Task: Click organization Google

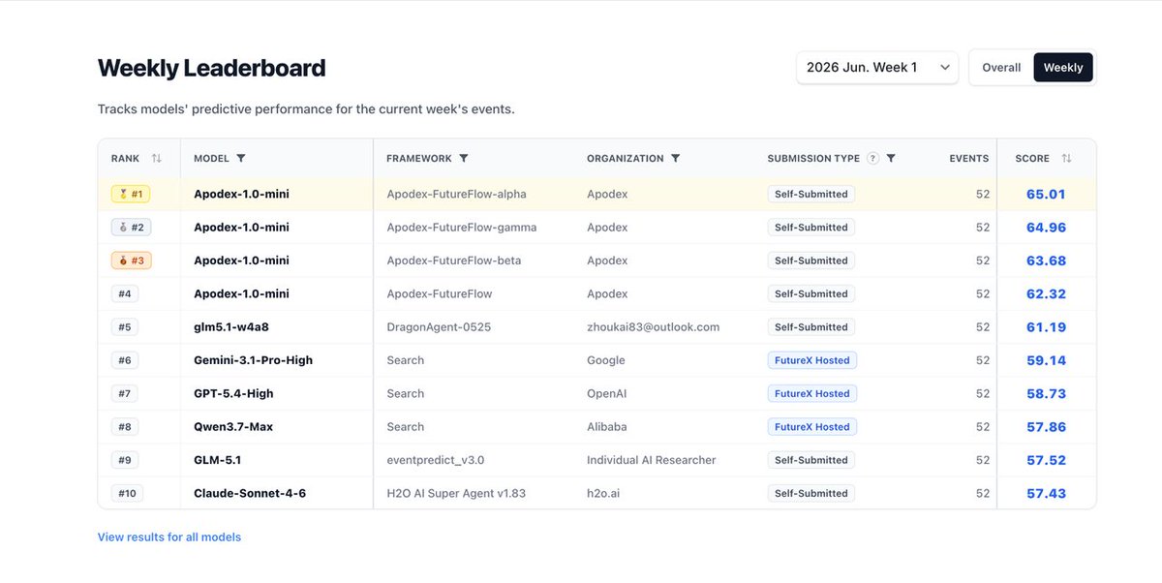Action: coord(606,360)
